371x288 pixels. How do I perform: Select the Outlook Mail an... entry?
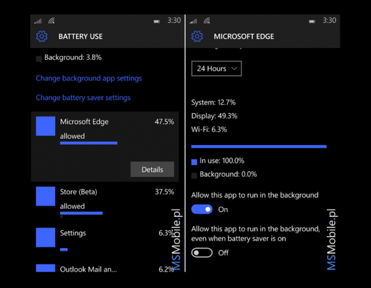pyautogui.click(x=88, y=269)
